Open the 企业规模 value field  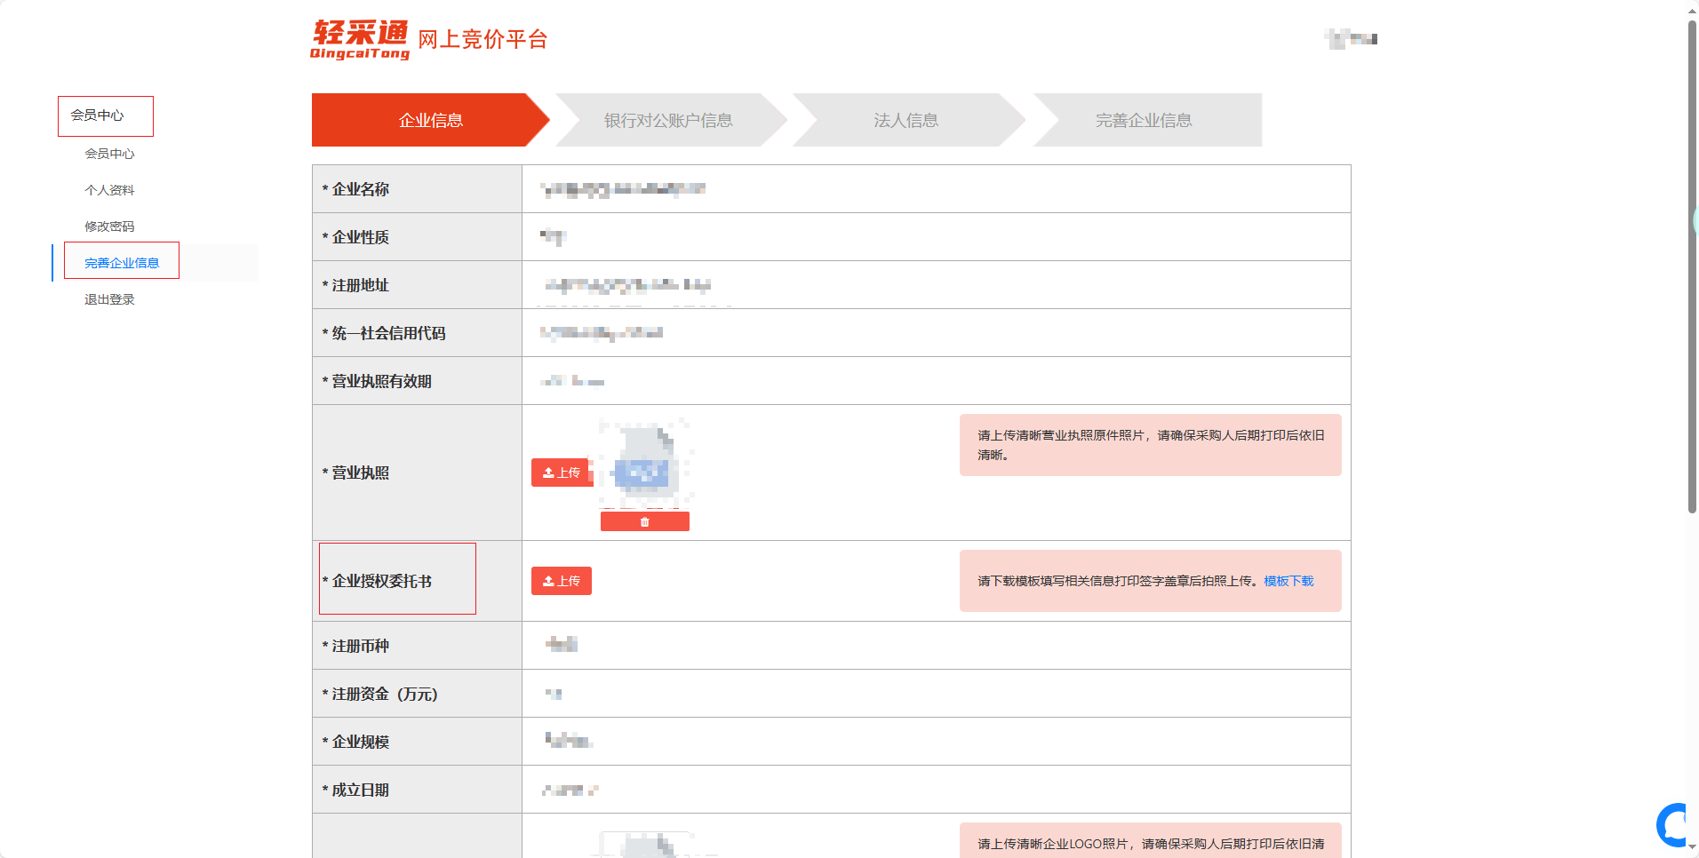tap(935, 742)
